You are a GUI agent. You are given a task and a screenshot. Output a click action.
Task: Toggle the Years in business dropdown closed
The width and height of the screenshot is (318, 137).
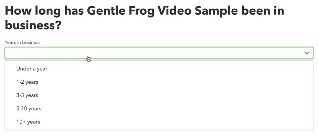click(x=159, y=53)
